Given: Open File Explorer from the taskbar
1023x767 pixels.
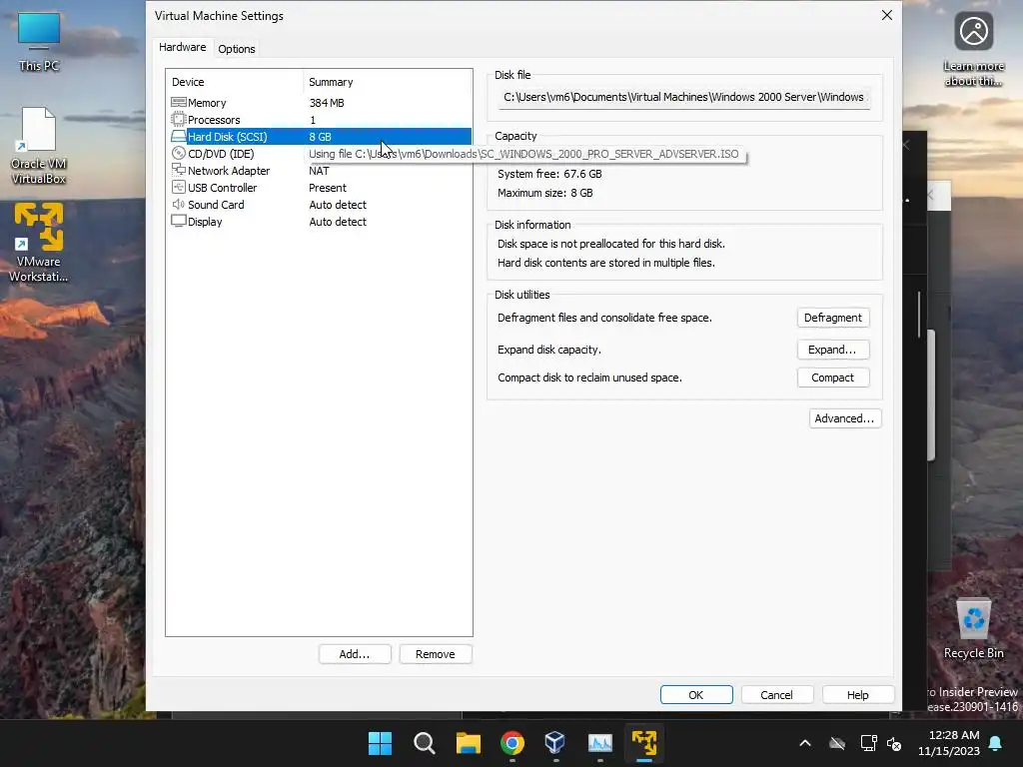Looking at the screenshot, I should coord(468,743).
